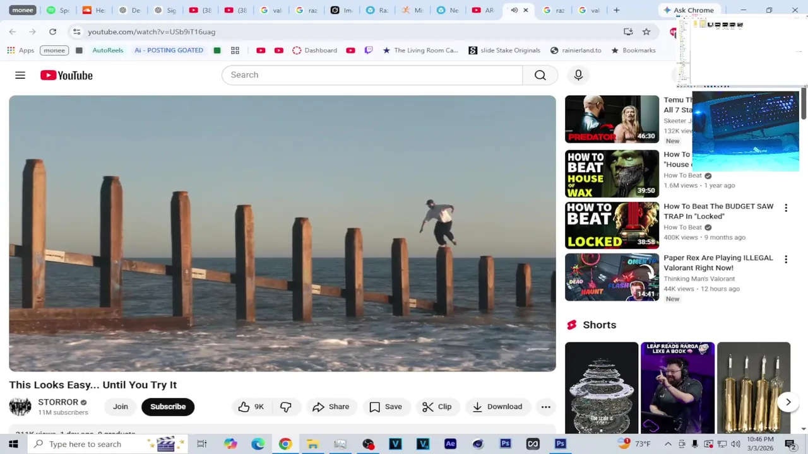This screenshot has height=454, width=808.
Task: Switch to the 'Mi' tab
Action: [x=412, y=10]
